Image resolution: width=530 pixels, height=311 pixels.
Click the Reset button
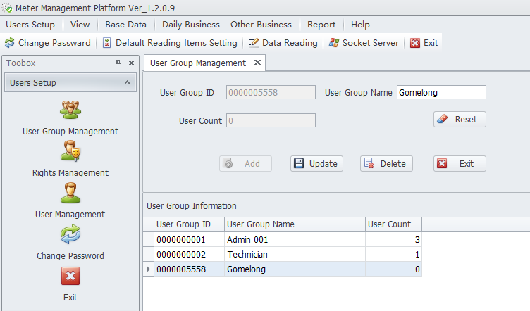pos(460,120)
